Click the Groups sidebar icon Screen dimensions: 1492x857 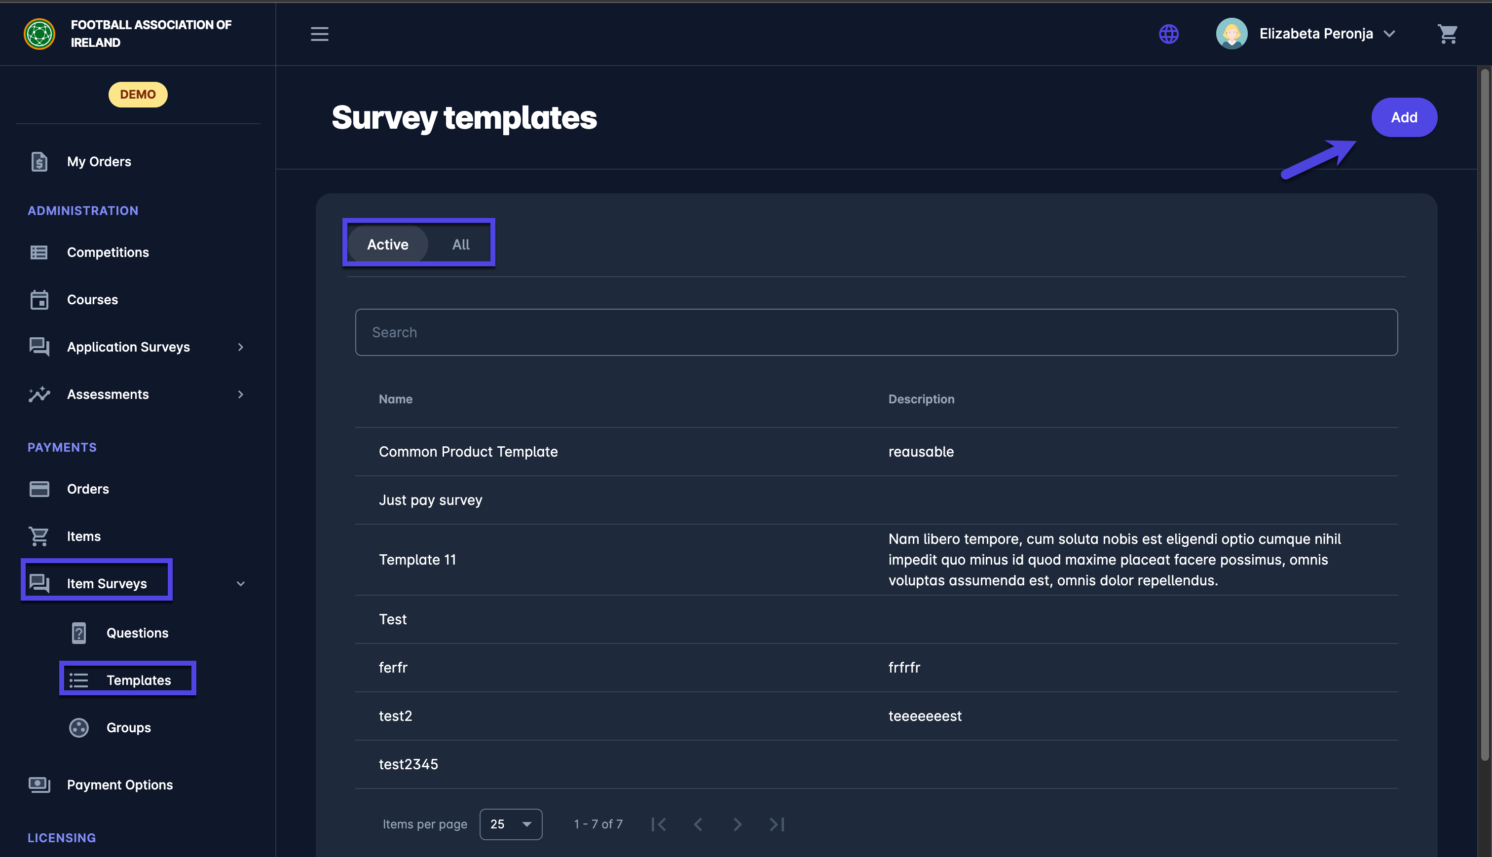click(x=79, y=727)
